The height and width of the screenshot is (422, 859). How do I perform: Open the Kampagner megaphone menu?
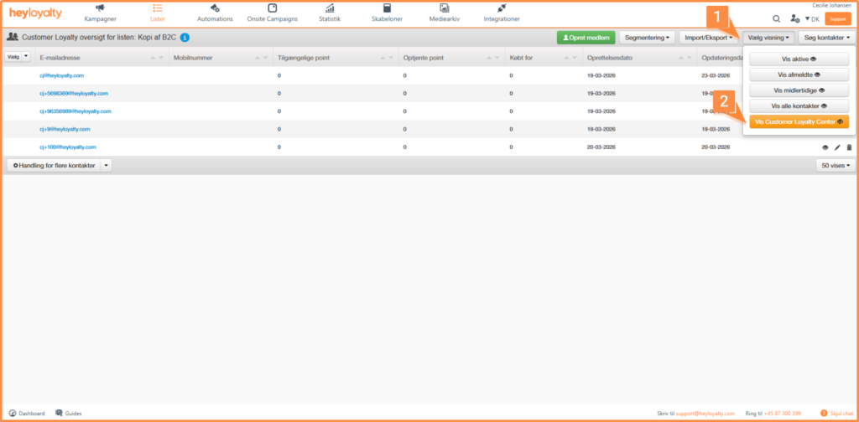pyautogui.click(x=101, y=13)
